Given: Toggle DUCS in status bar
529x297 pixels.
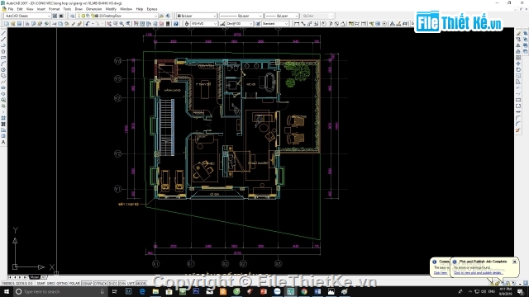Looking at the screenshot, I should pyautogui.click(x=112, y=284).
